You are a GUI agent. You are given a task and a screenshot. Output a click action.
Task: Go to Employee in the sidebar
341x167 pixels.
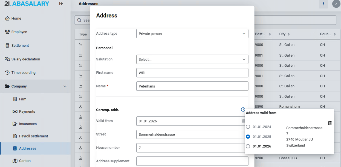[x=19, y=32]
